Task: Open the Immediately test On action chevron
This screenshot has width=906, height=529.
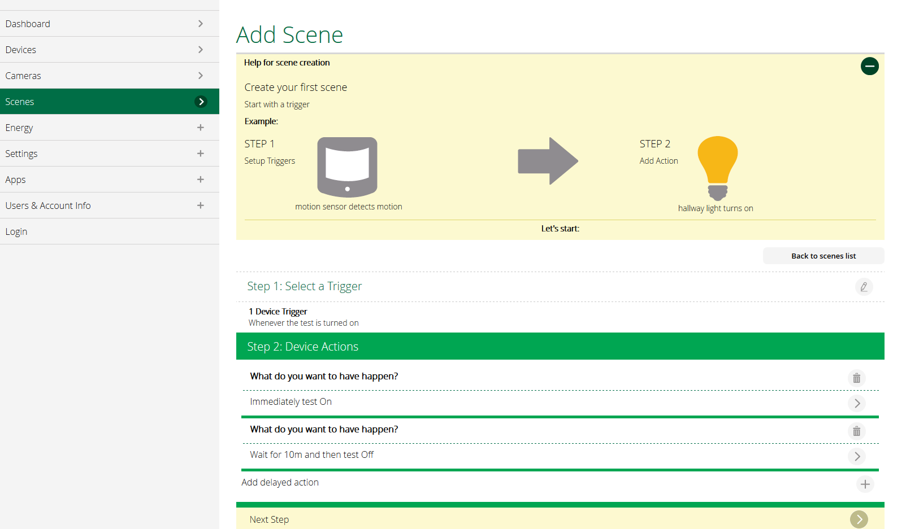Action: [x=857, y=403]
